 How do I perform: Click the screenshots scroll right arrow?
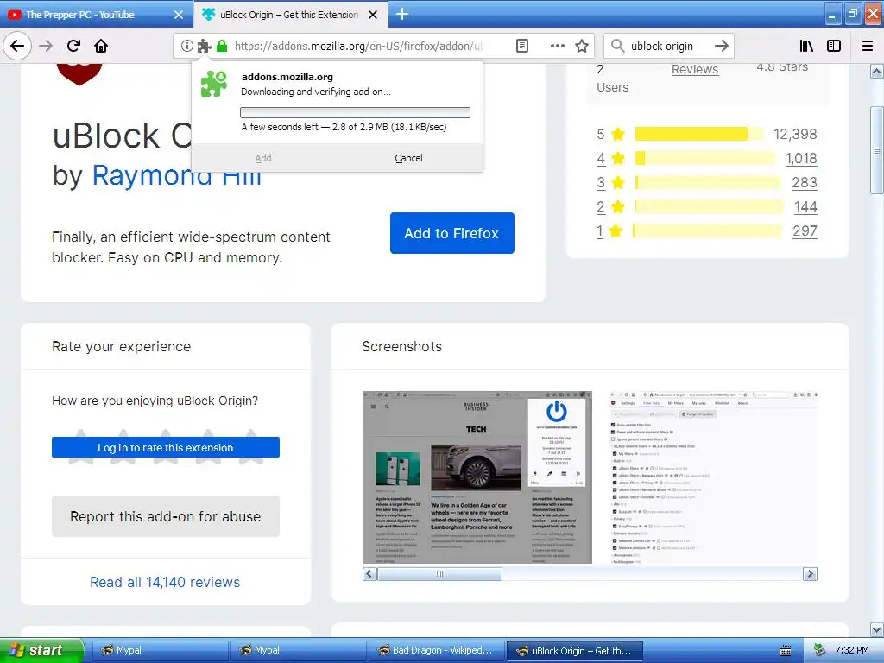point(810,574)
